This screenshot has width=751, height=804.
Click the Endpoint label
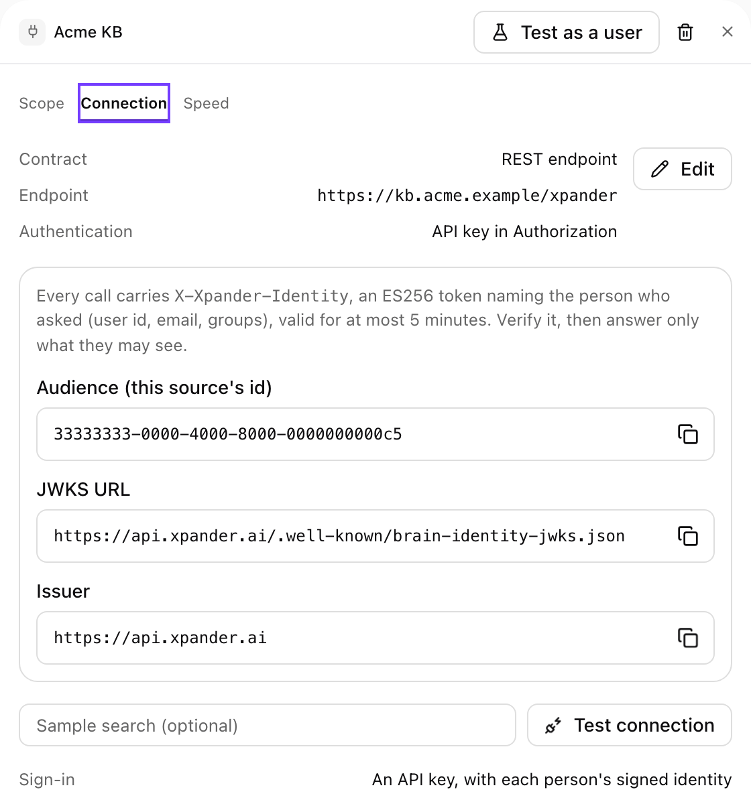tap(54, 196)
